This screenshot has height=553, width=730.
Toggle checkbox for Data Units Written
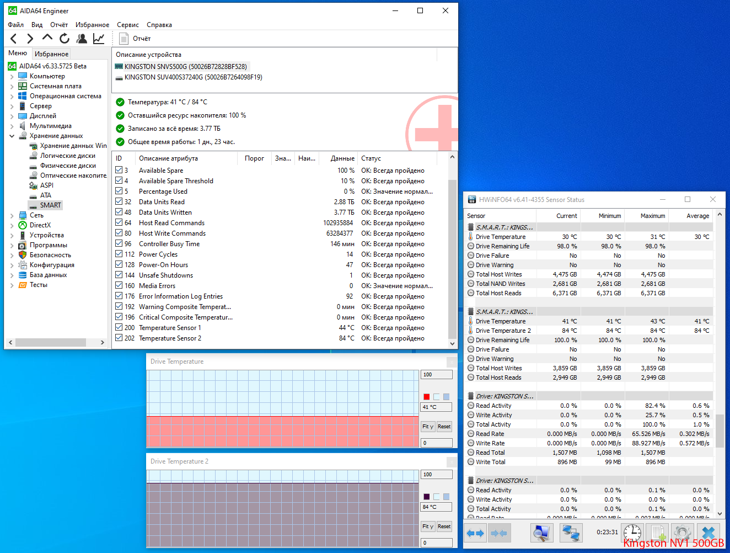pyautogui.click(x=119, y=212)
